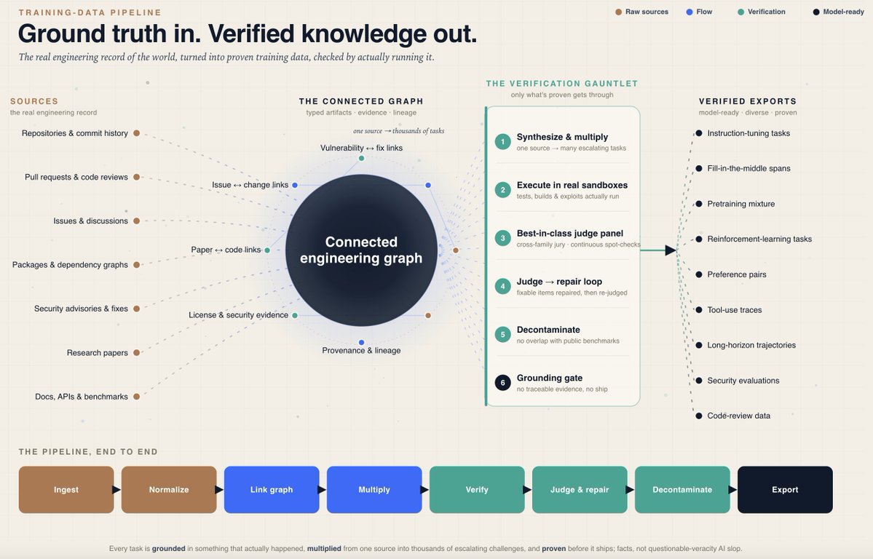
Task: Click bullet beside Preference pairs
Action: (x=699, y=274)
